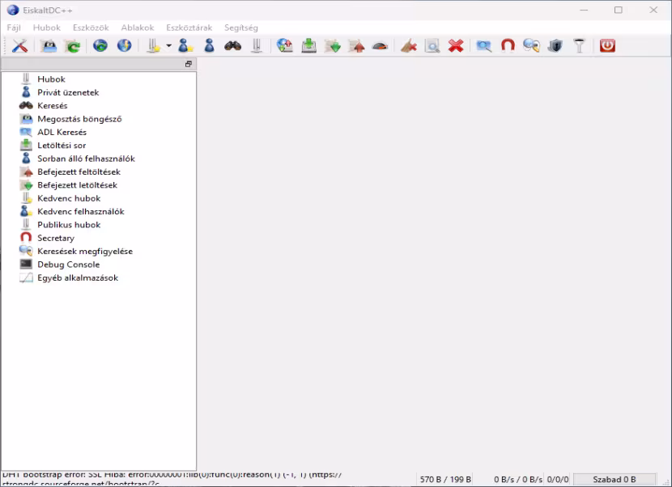Image resolution: width=672 pixels, height=487 pixels.
Task: Select Letöltési sor in sidebar
Action: click(x=62, y=145)
